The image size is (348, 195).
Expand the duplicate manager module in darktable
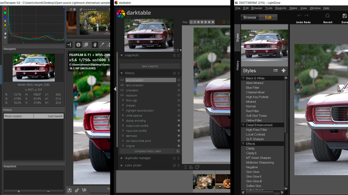click(122, 158)
